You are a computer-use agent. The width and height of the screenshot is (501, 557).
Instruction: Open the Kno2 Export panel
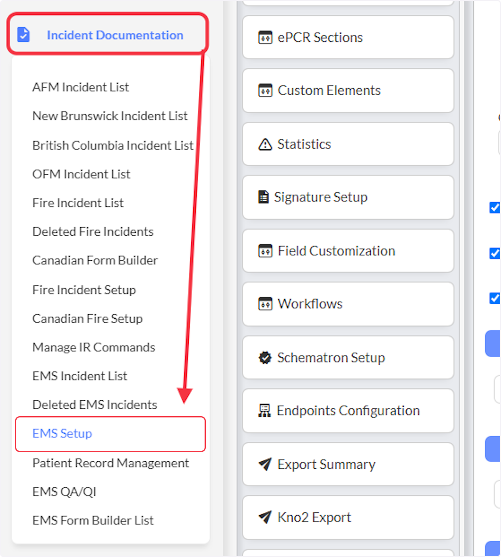pos(348,517)
